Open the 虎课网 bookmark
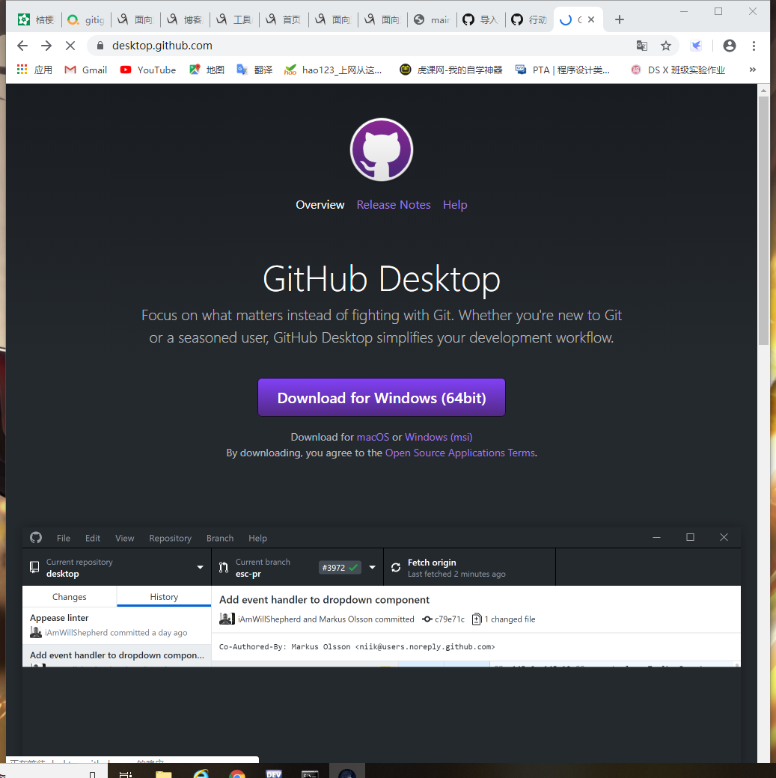Screen dimensions: 776x778 point(450,70)
